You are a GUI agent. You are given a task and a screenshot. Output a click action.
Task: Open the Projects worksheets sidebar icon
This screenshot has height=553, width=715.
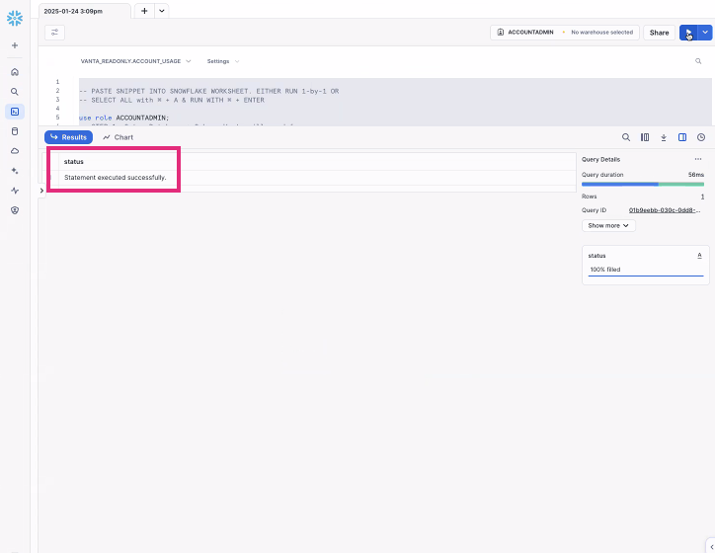[x=15, y=112]
